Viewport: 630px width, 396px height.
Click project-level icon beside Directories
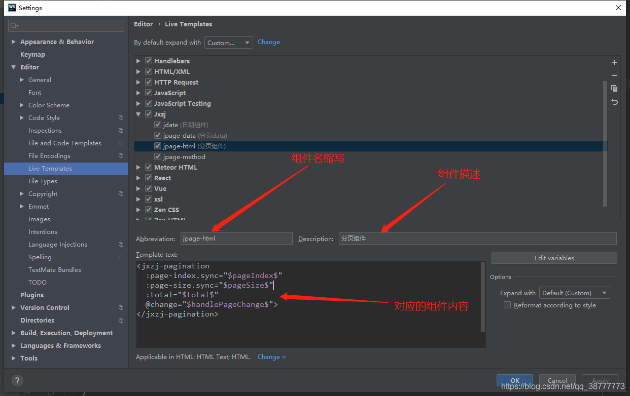coord(121,321)
